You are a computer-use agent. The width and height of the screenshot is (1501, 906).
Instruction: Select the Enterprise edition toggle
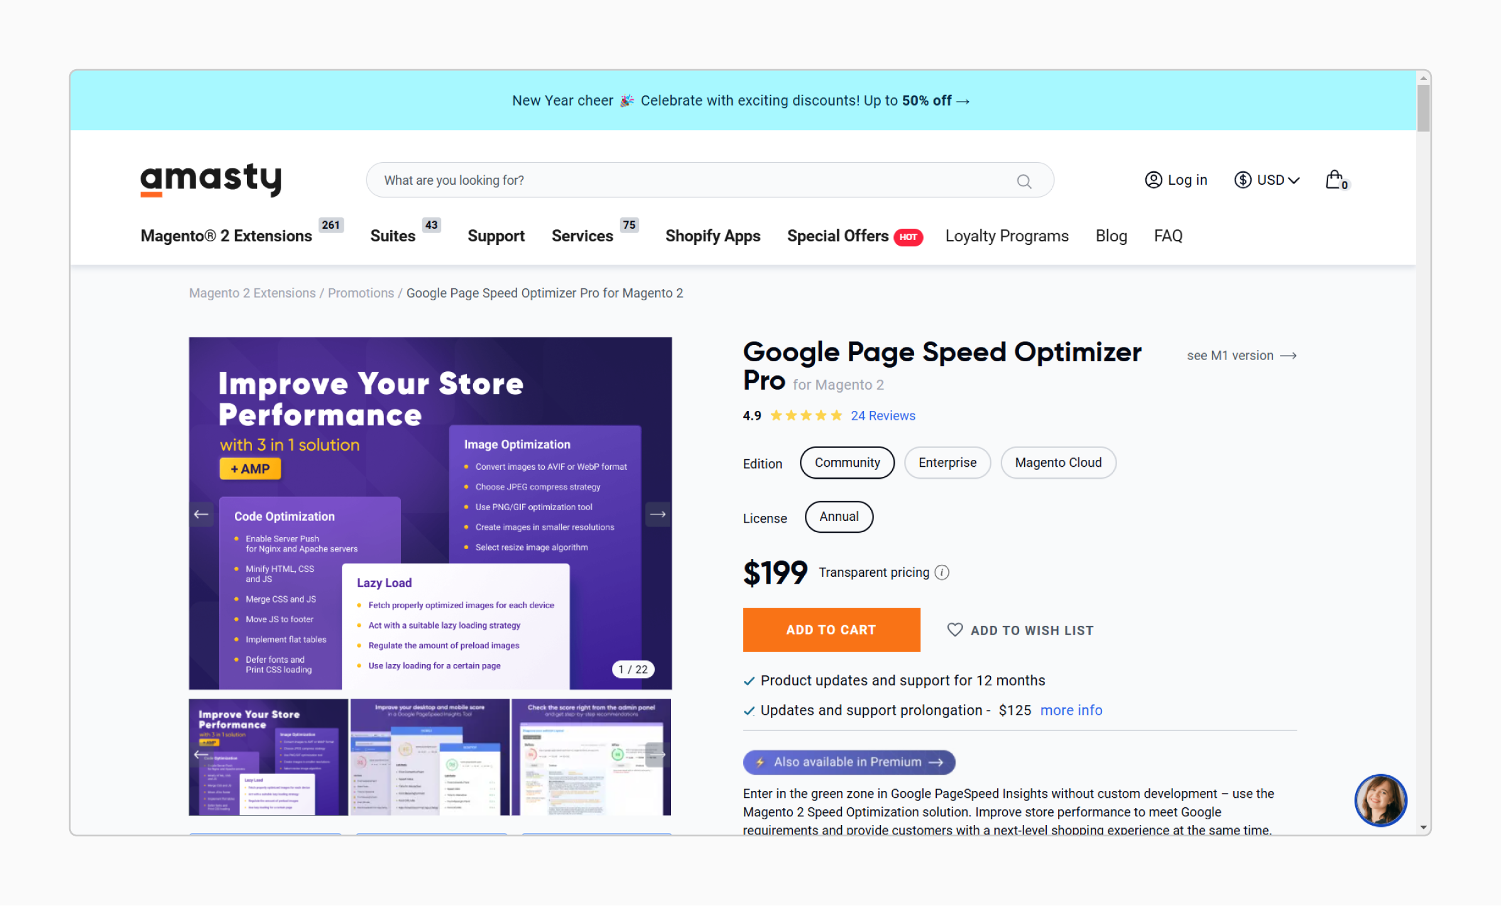coord(946,462)
